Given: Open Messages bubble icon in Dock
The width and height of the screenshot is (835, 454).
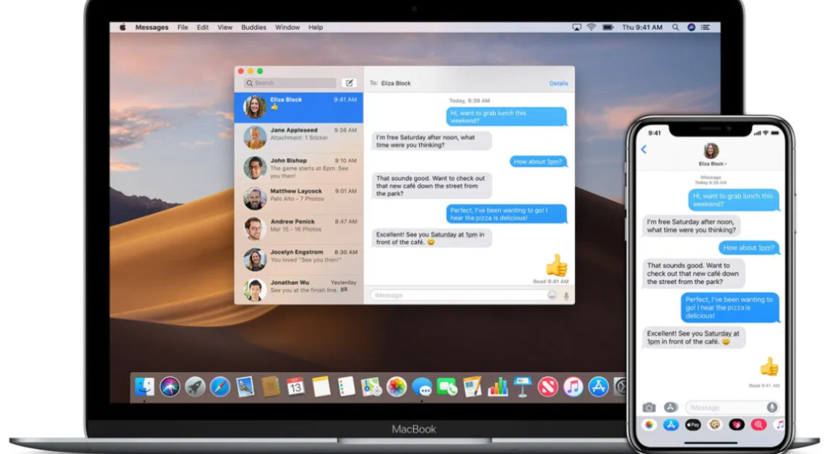Looking at the screenshot, I should coord(422,387).
